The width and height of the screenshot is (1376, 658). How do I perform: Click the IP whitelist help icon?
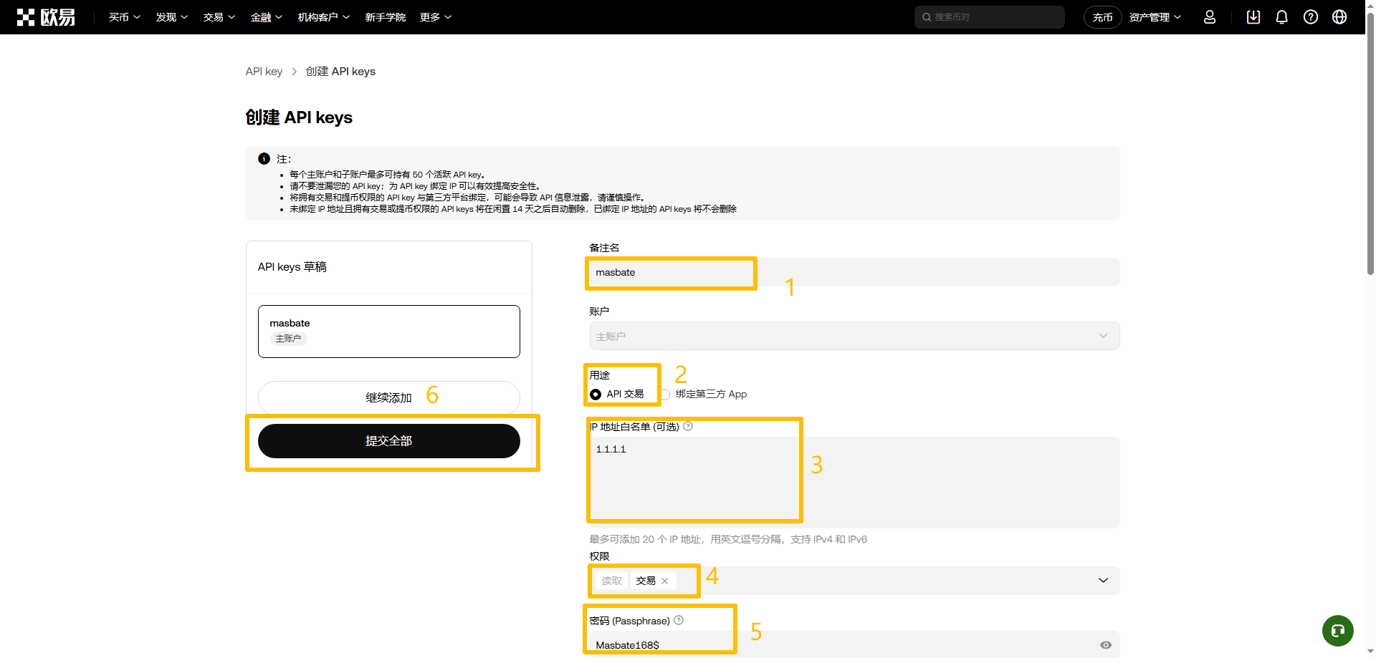(x=688, y=426)
